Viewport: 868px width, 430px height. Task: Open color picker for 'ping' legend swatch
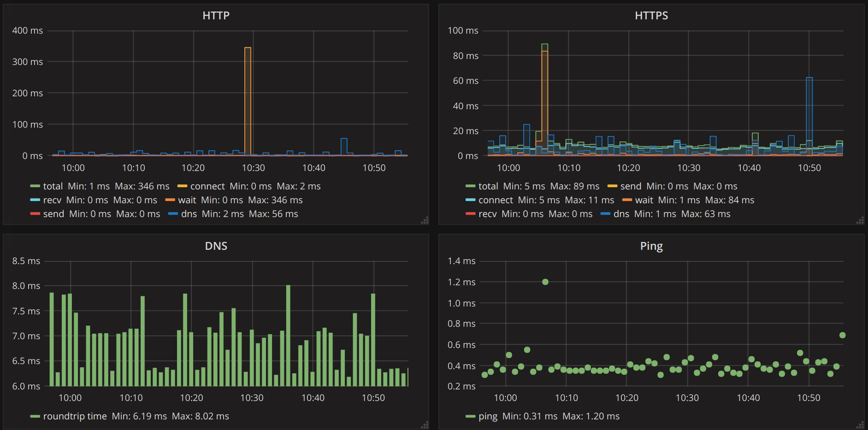(470, 416)
